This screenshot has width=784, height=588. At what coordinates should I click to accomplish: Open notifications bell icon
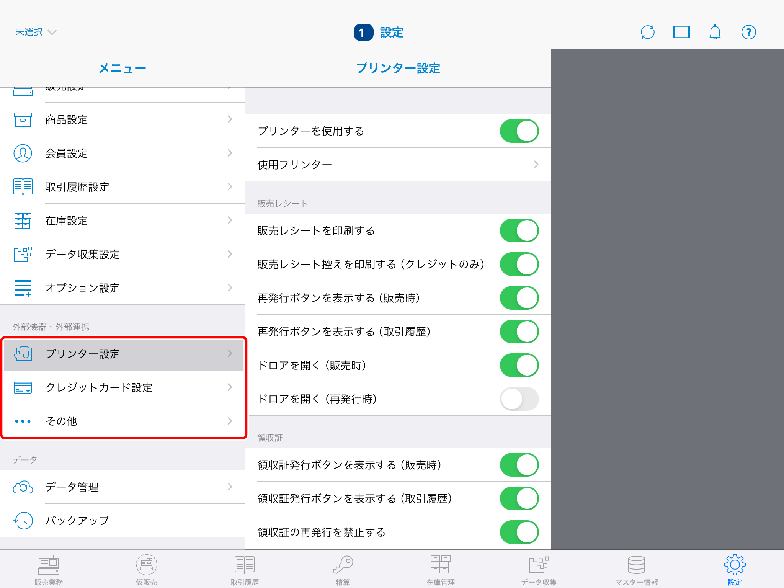click(715, 32)
